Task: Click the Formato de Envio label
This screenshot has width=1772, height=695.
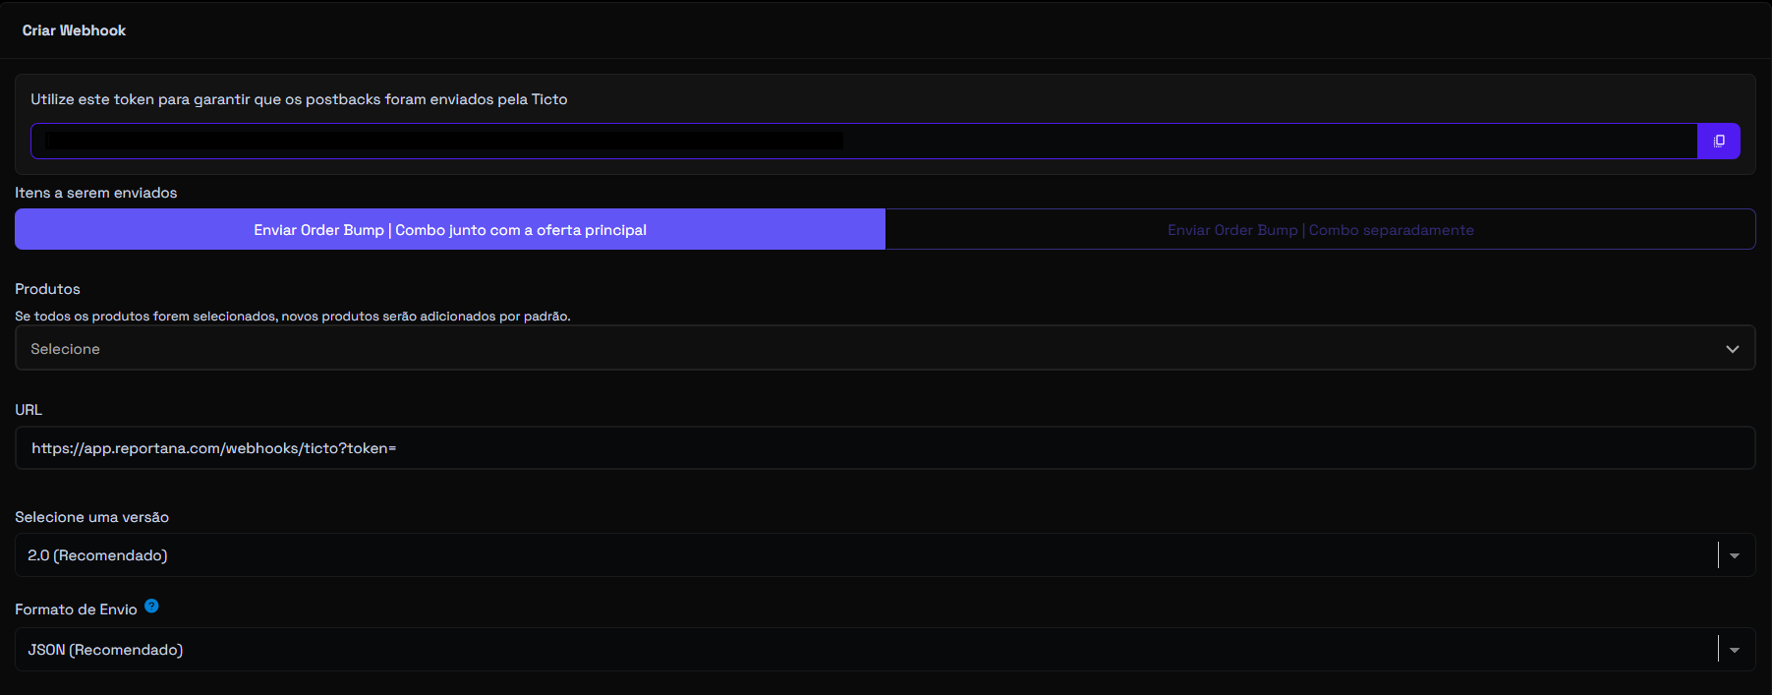Action: click(x=76, y=609)
